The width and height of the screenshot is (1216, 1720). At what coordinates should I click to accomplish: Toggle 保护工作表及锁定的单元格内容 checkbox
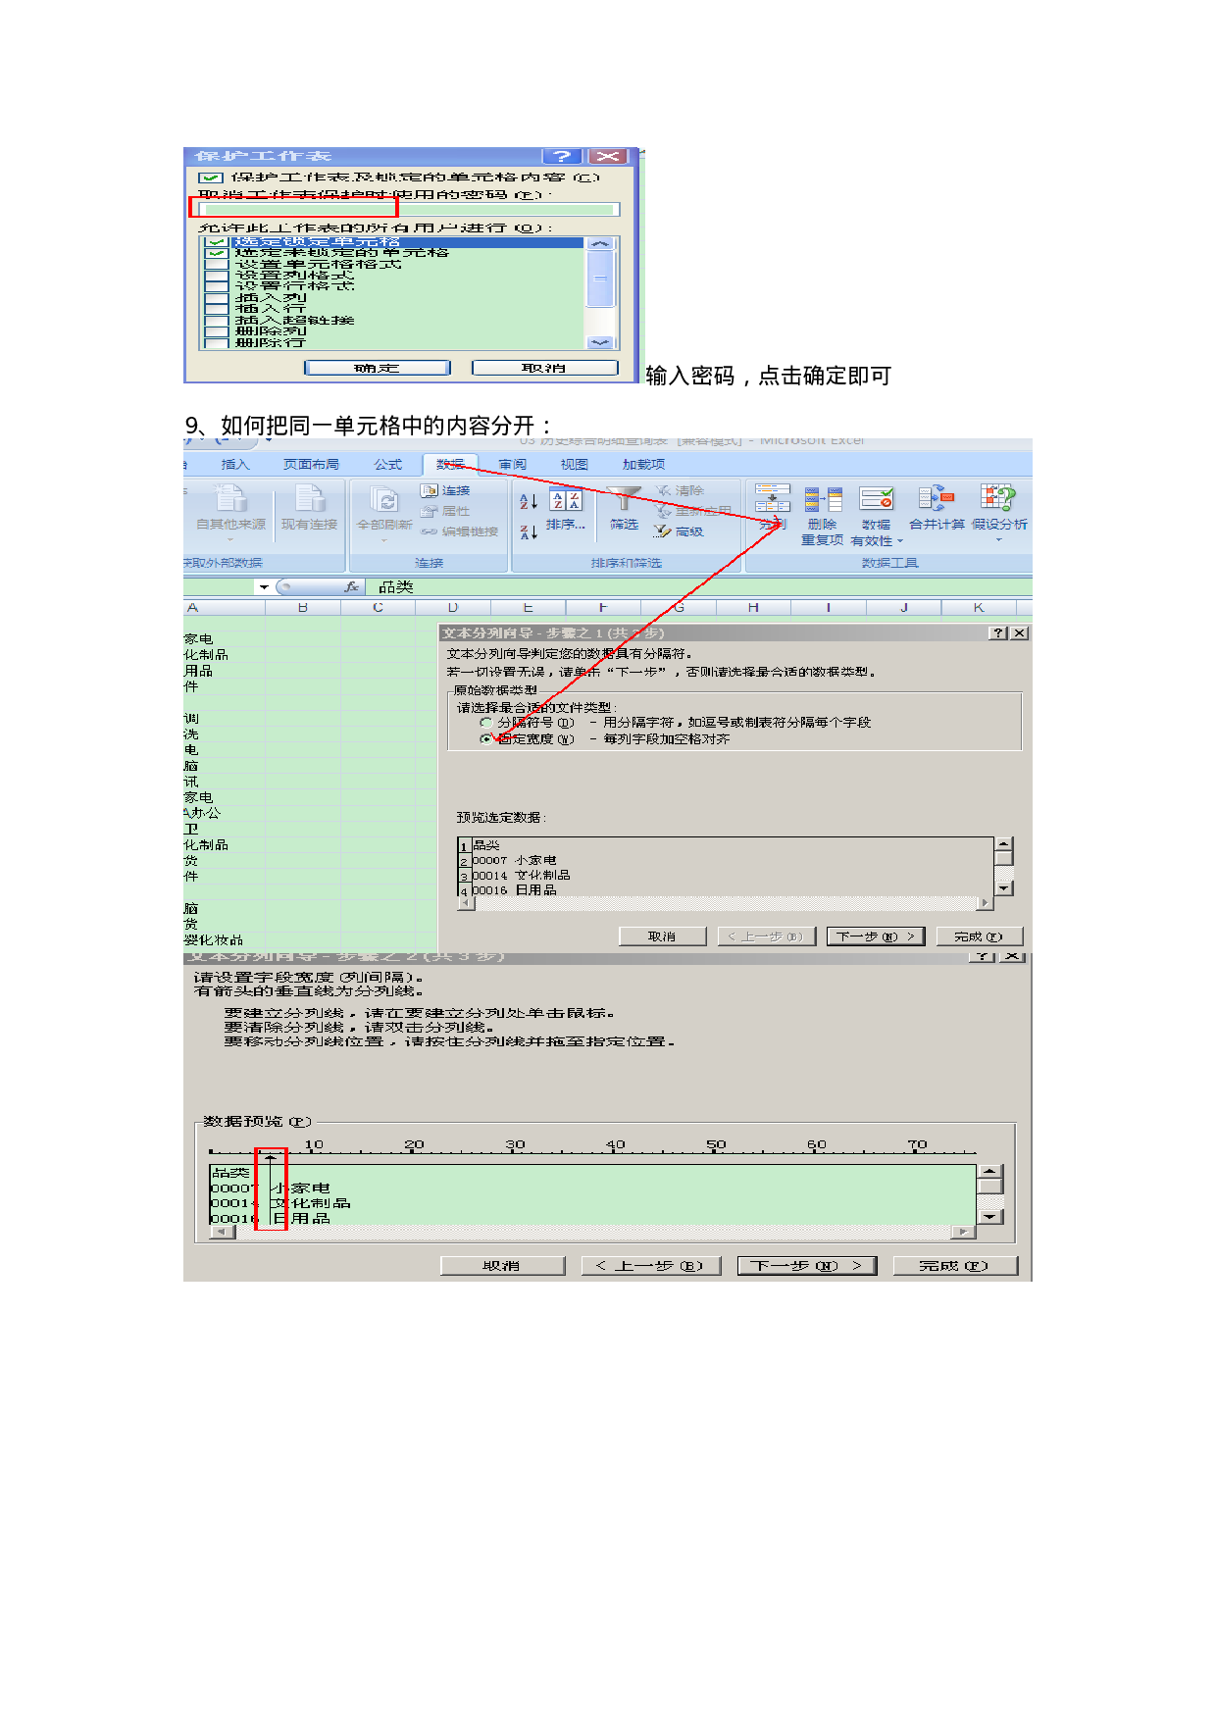[x=210, y=177]
